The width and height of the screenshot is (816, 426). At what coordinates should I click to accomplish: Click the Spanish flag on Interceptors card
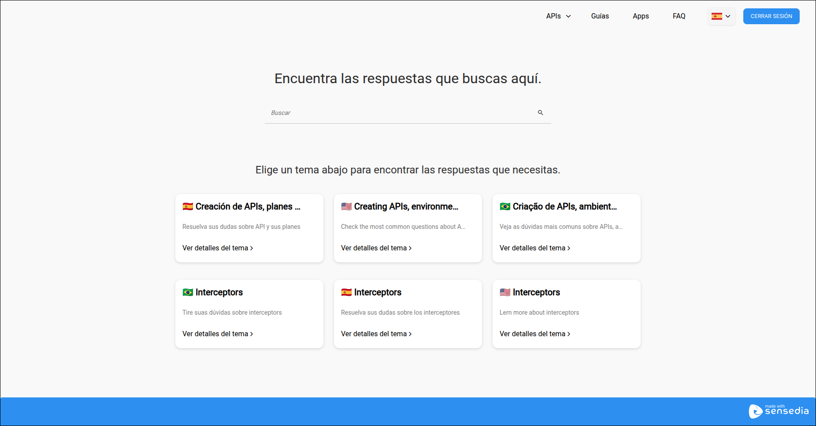346,292
